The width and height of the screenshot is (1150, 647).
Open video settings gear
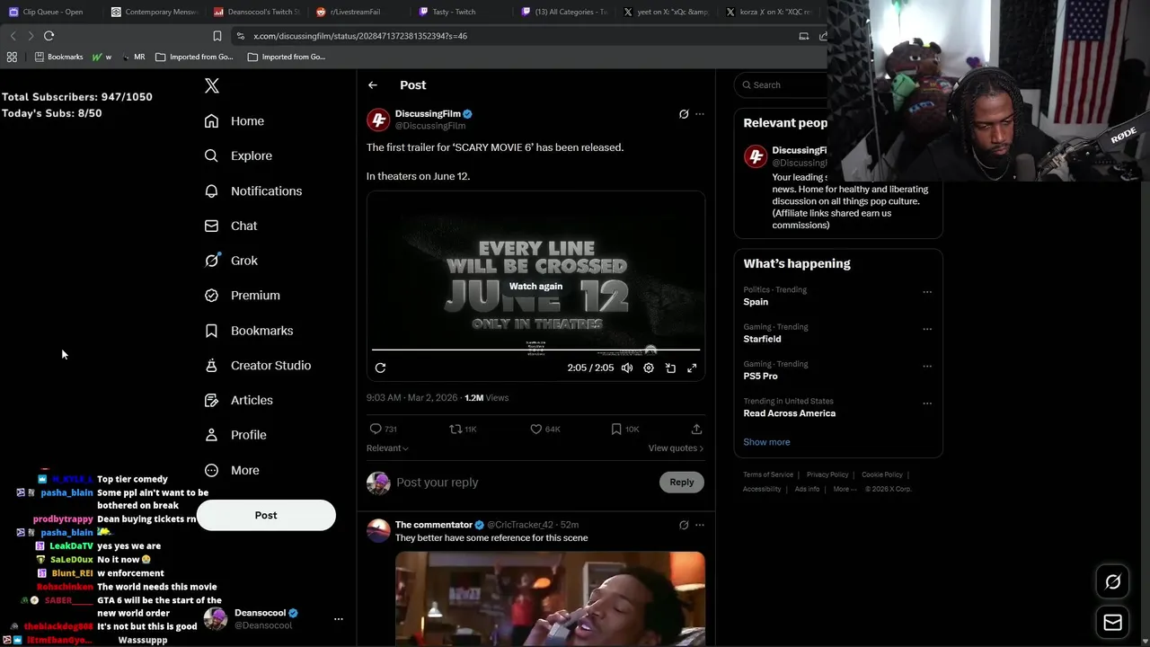click(649, 368)
